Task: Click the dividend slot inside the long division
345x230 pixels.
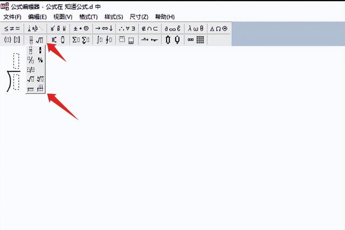Action: [16, 82]
